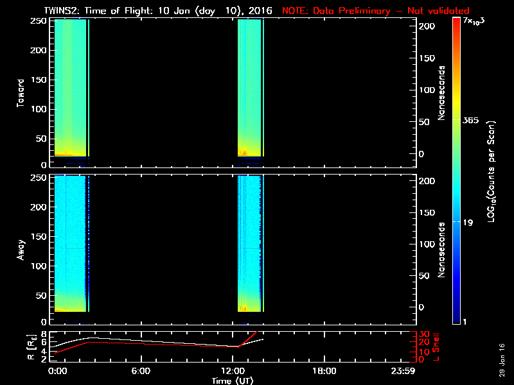Screen dimensions: 514x385
Task: Select the "0:00" time axis tick label
Action: 58,371
